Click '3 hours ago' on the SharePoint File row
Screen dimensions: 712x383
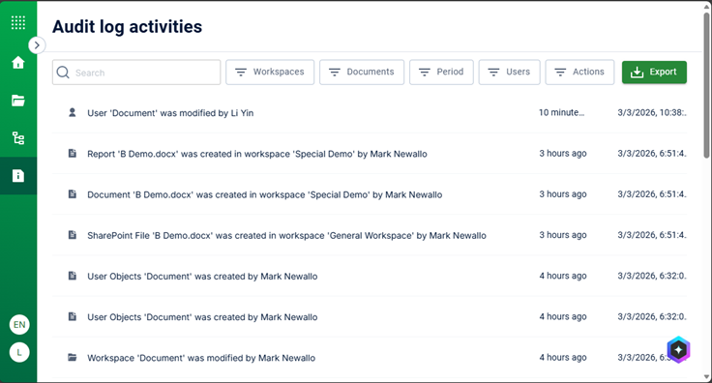pos(563,235)
